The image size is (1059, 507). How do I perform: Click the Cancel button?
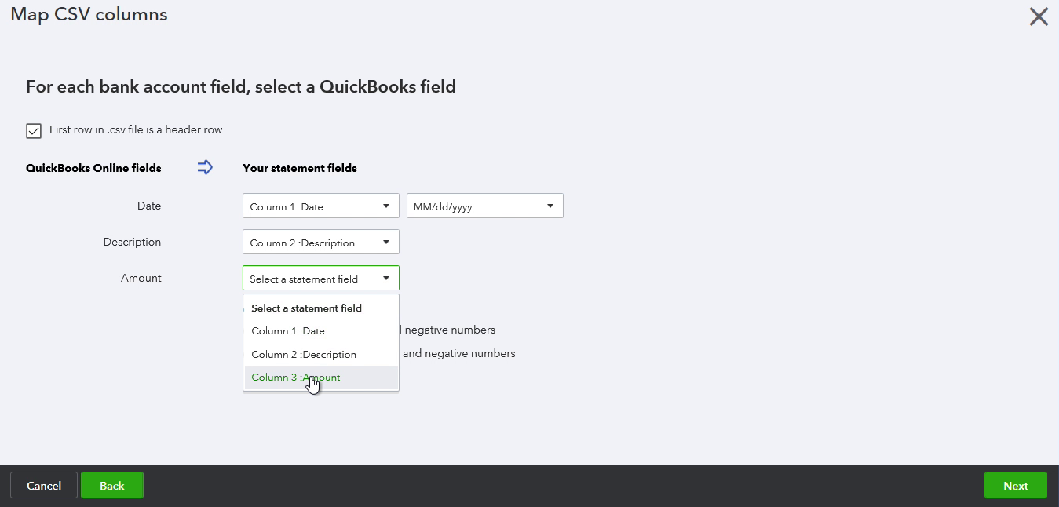44,486
